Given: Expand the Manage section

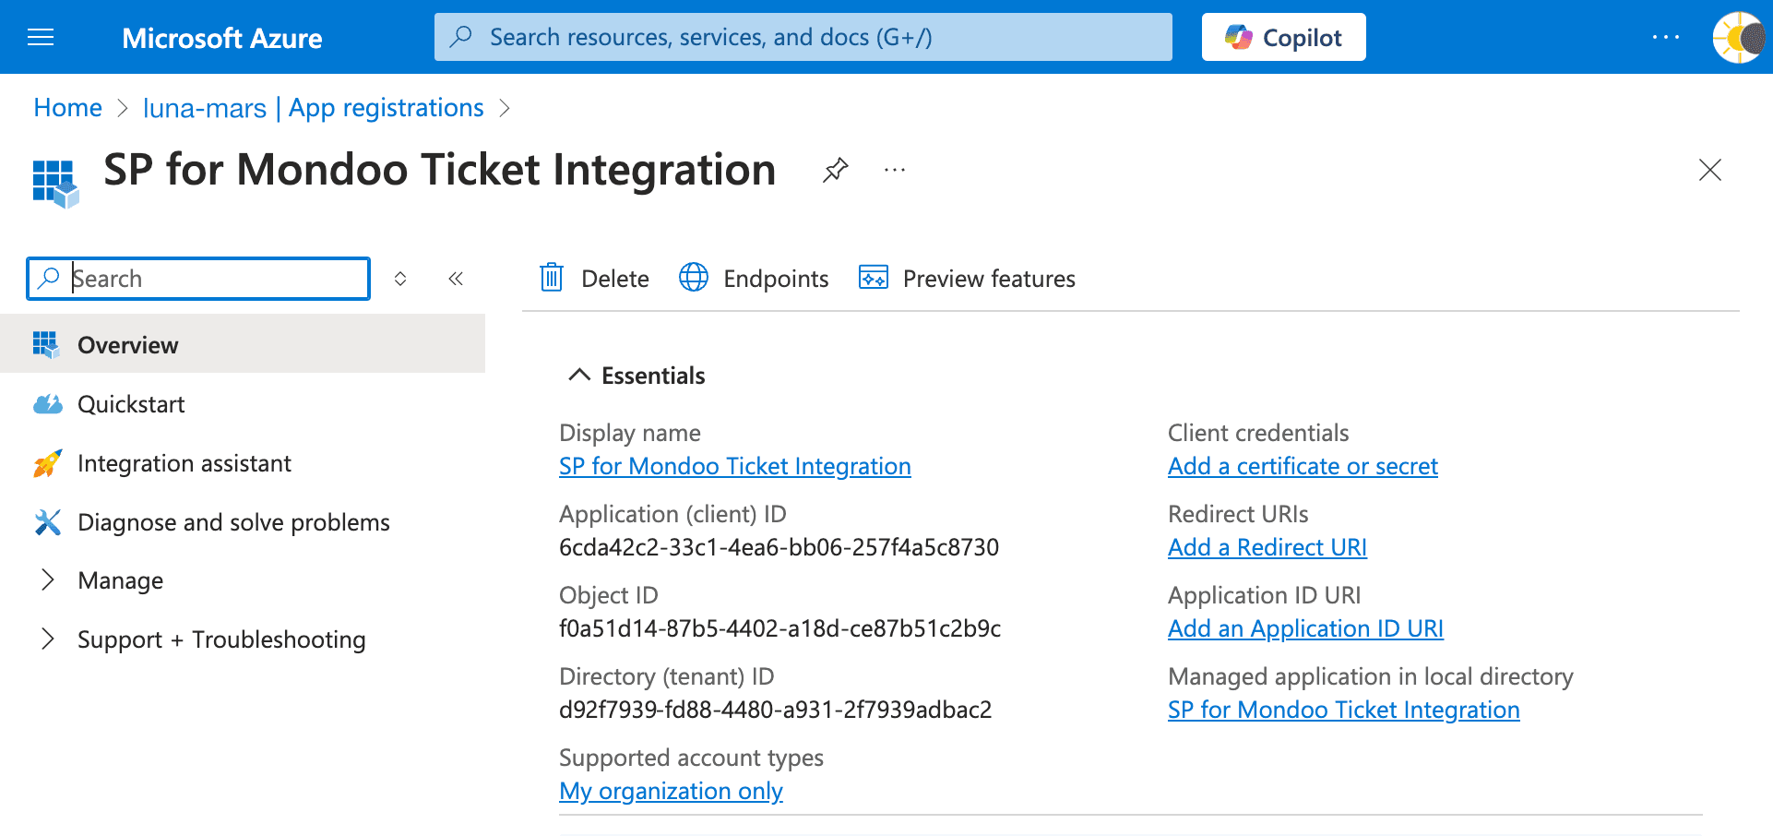Looking at the screenshot, I should click(x=122, y=580).
